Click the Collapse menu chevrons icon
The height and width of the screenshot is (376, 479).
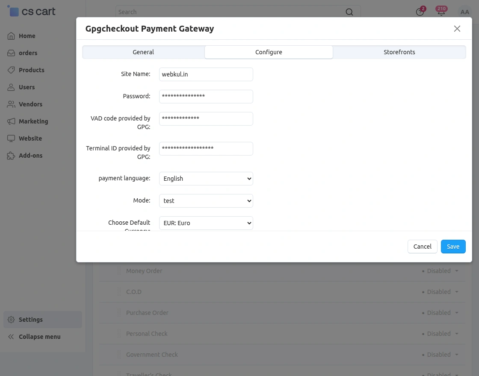(x=11, y=337)
